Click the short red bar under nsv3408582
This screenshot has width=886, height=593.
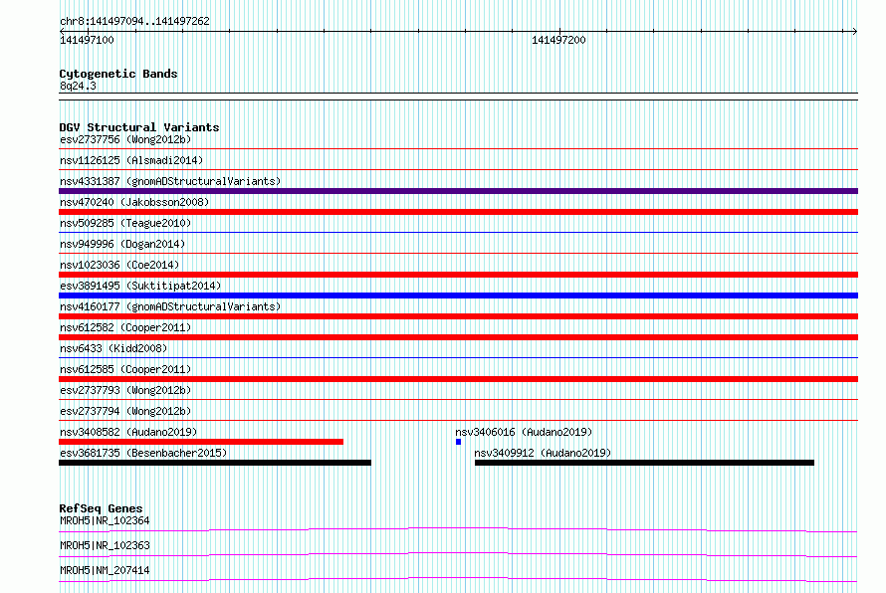[200, 442]
